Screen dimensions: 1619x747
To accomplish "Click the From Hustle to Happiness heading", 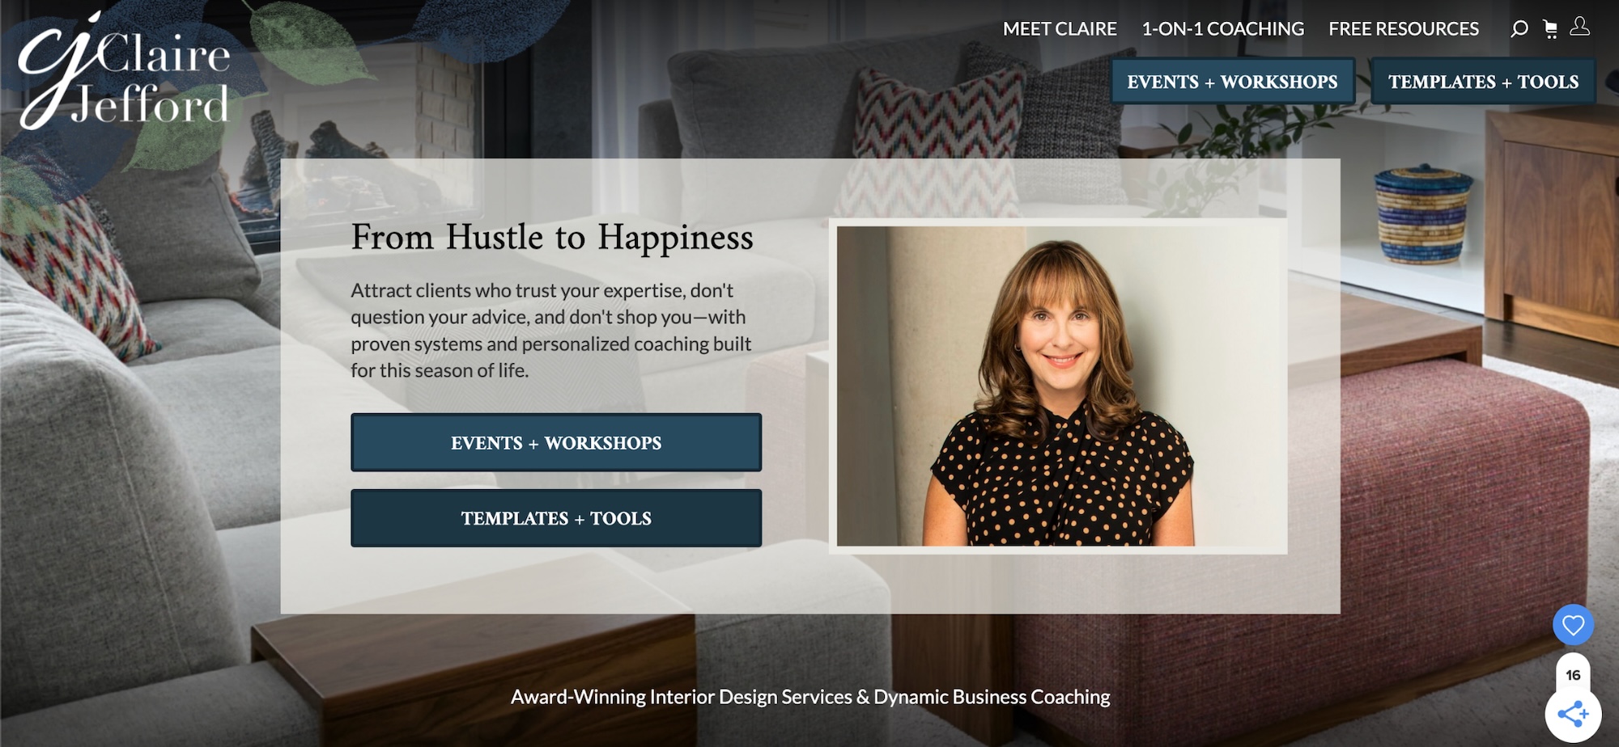I will pos(552,238).
